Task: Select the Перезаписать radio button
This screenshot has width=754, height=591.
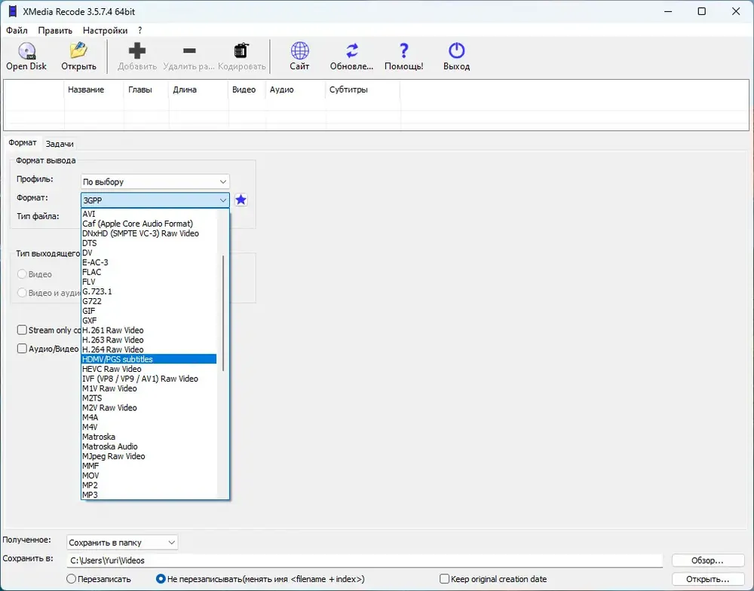Action: (x=71, y=579)
